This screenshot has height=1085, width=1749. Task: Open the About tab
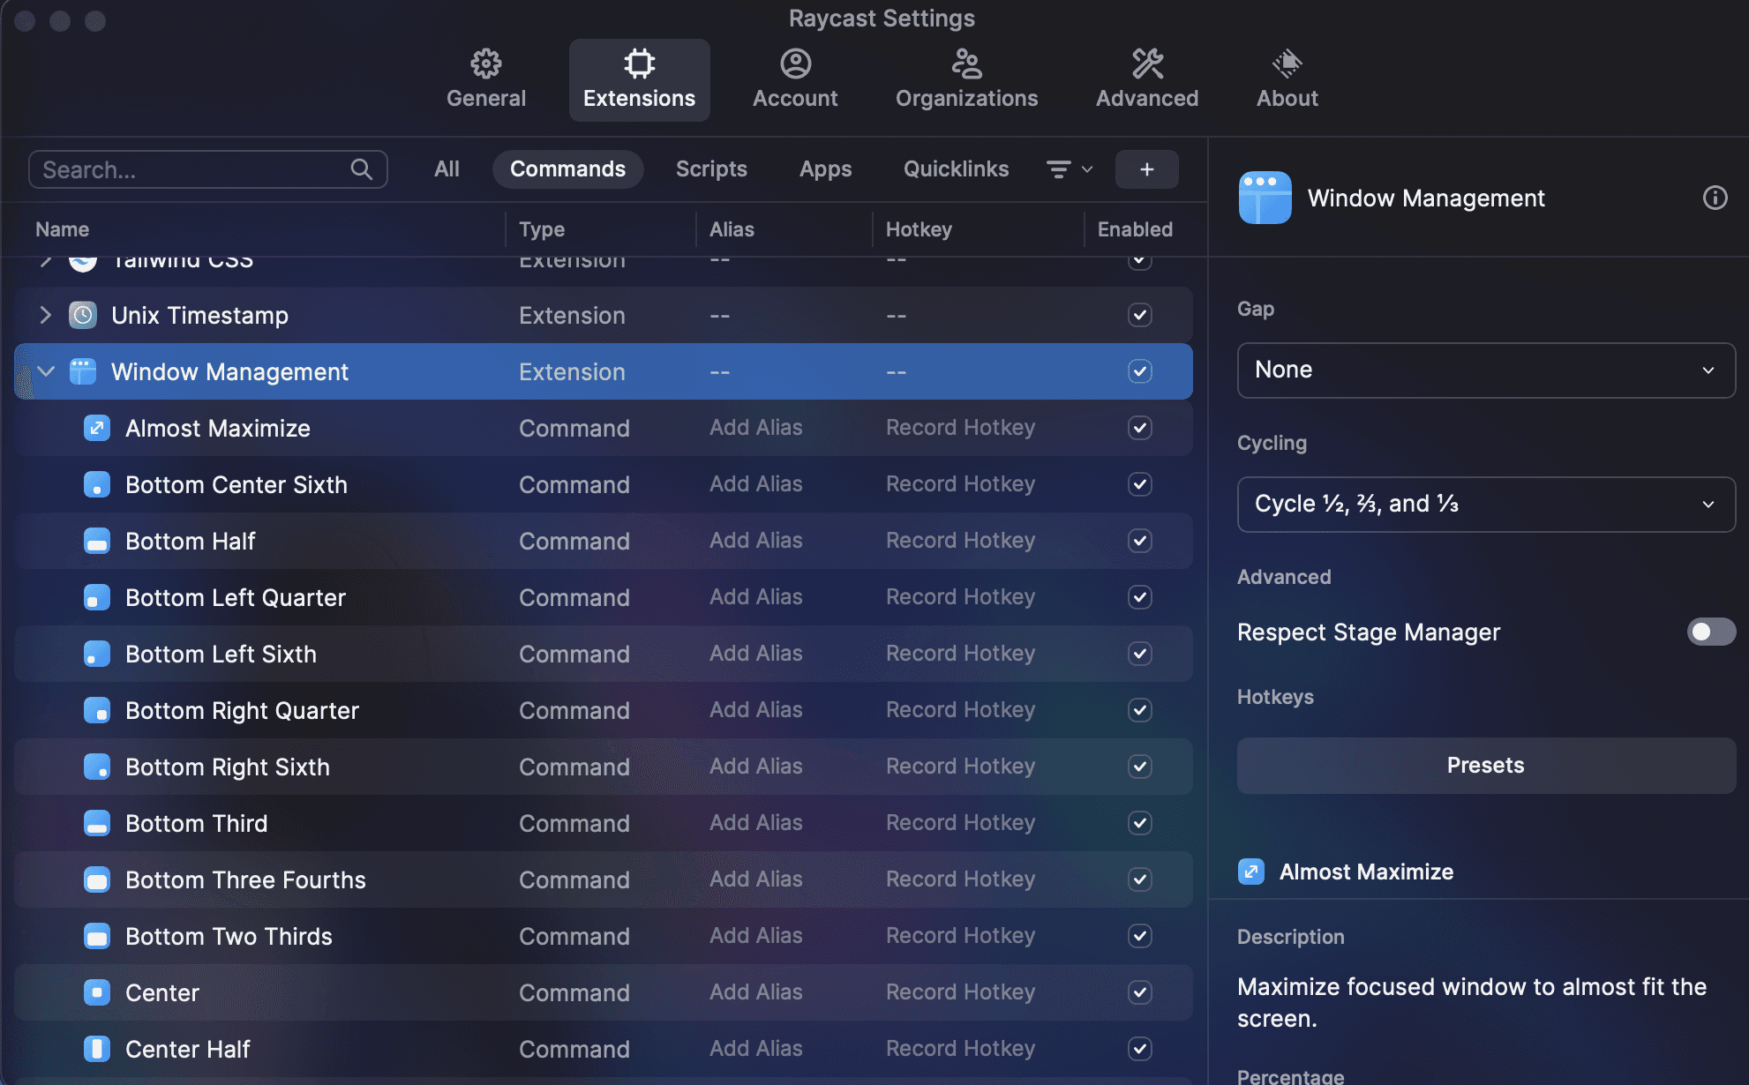[x=1287, y=79]
